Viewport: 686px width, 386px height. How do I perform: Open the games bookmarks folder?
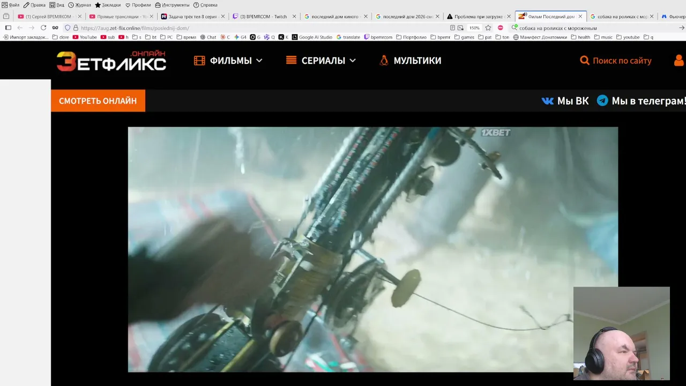[464, 37]
